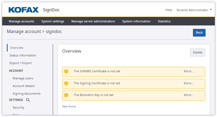Open the Manage accounts menu
Viewport: 217px width, 117px height.
21,21
